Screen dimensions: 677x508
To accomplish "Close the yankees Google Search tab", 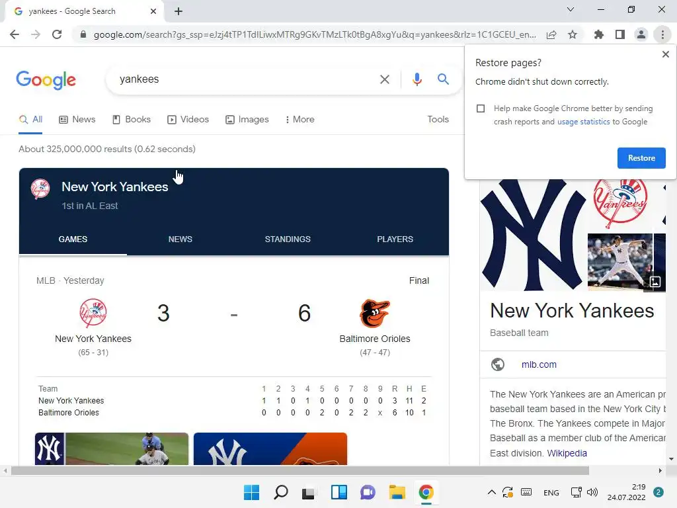I will pos(153,11).
